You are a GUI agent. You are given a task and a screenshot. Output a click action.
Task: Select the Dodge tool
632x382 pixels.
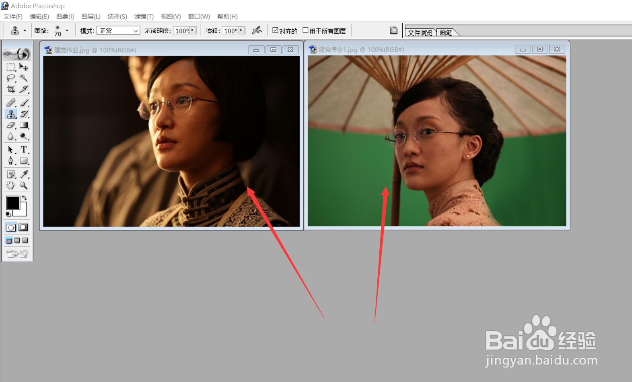[24, 137]
